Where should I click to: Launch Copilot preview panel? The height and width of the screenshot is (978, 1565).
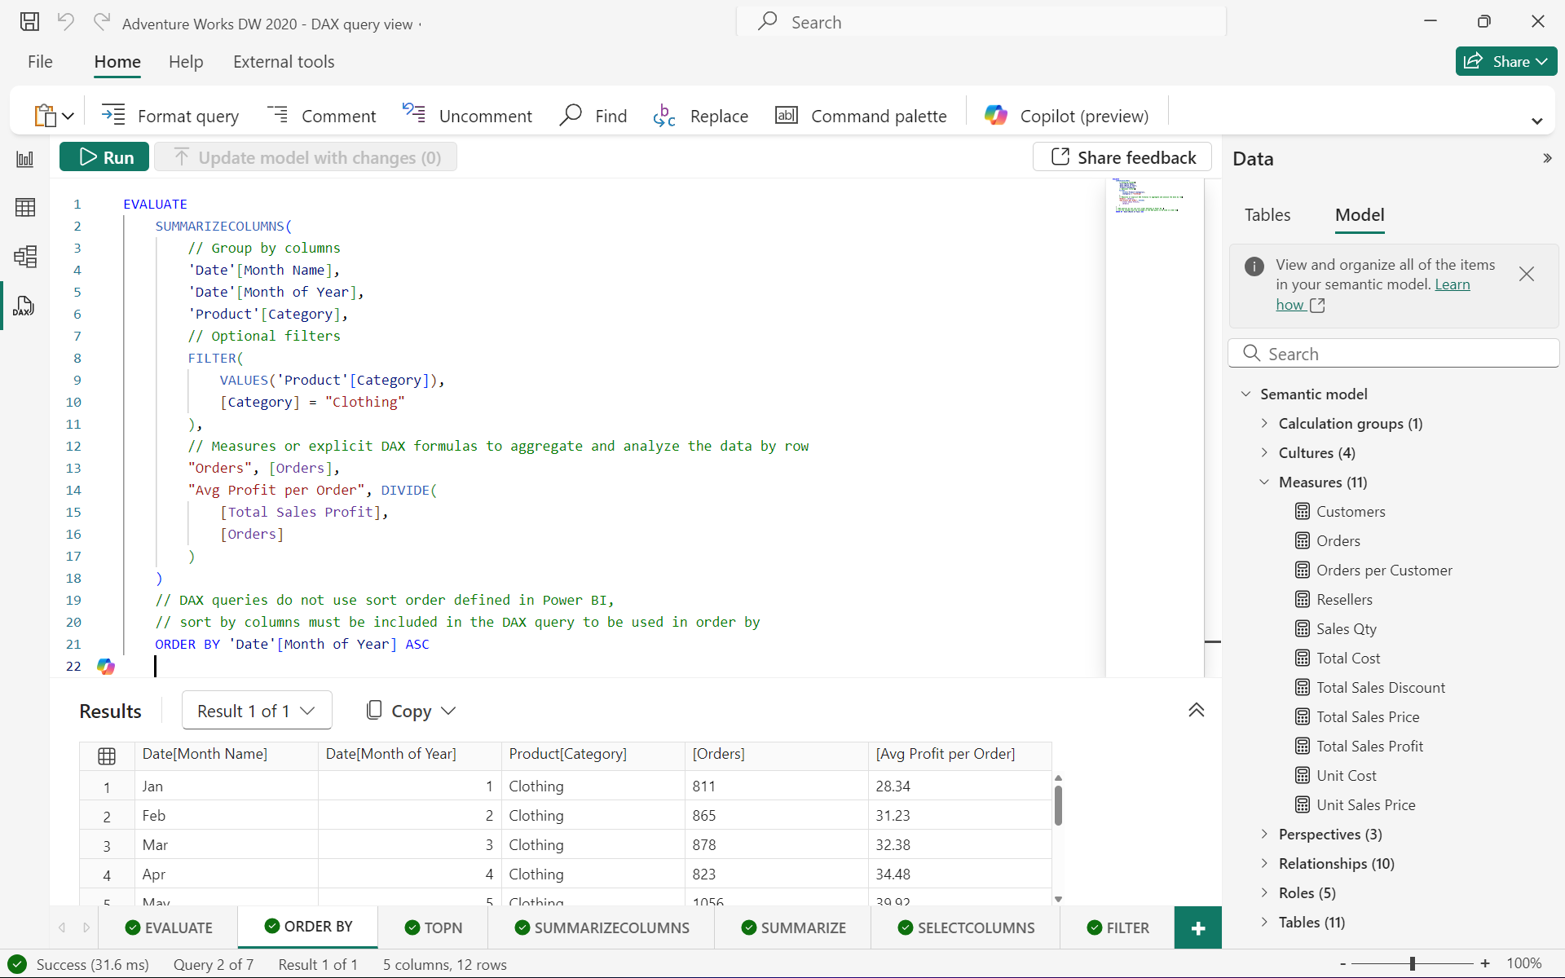coord(1065,115)
